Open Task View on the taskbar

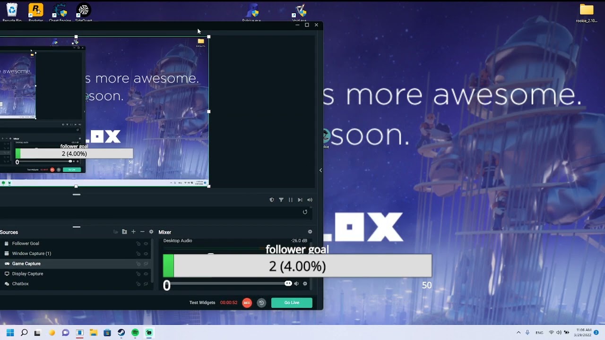point(37,333)
